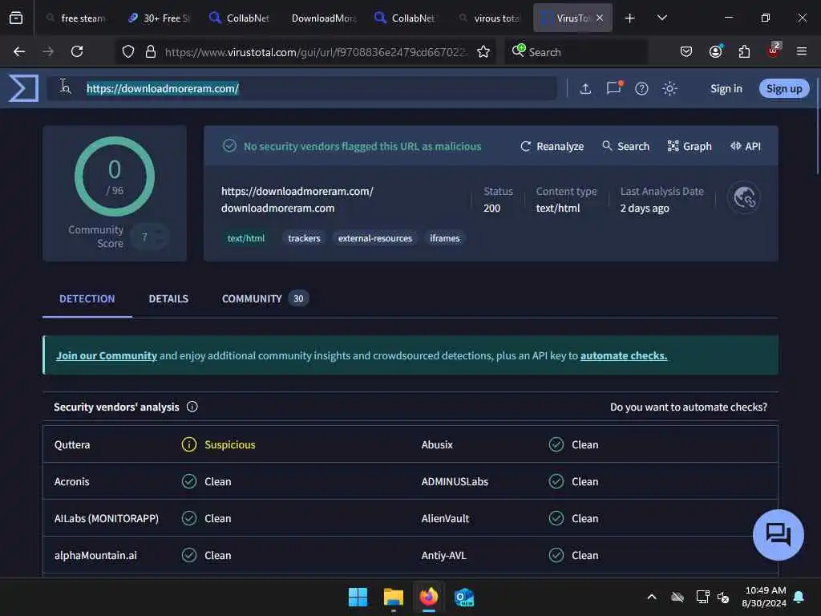
Task: Click the Sign up button
Action: click(784, 88)
